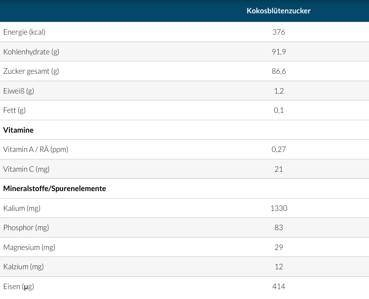
Task: Click the Vitamine section heading
Action: click(18, 130)
